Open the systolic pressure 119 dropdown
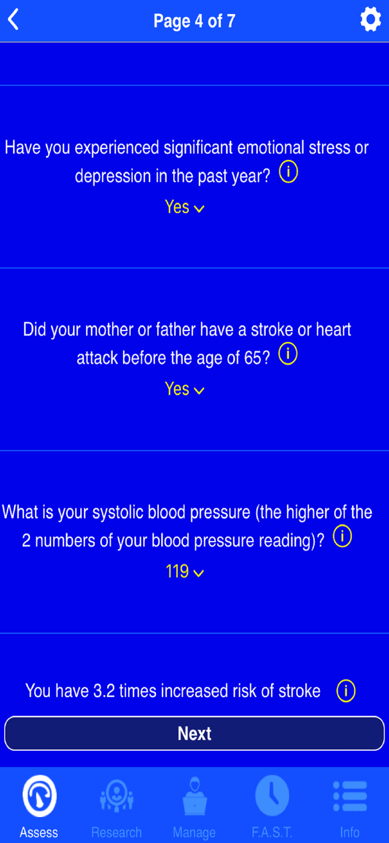This screenshot has height=843, width=389. point(184,572)
